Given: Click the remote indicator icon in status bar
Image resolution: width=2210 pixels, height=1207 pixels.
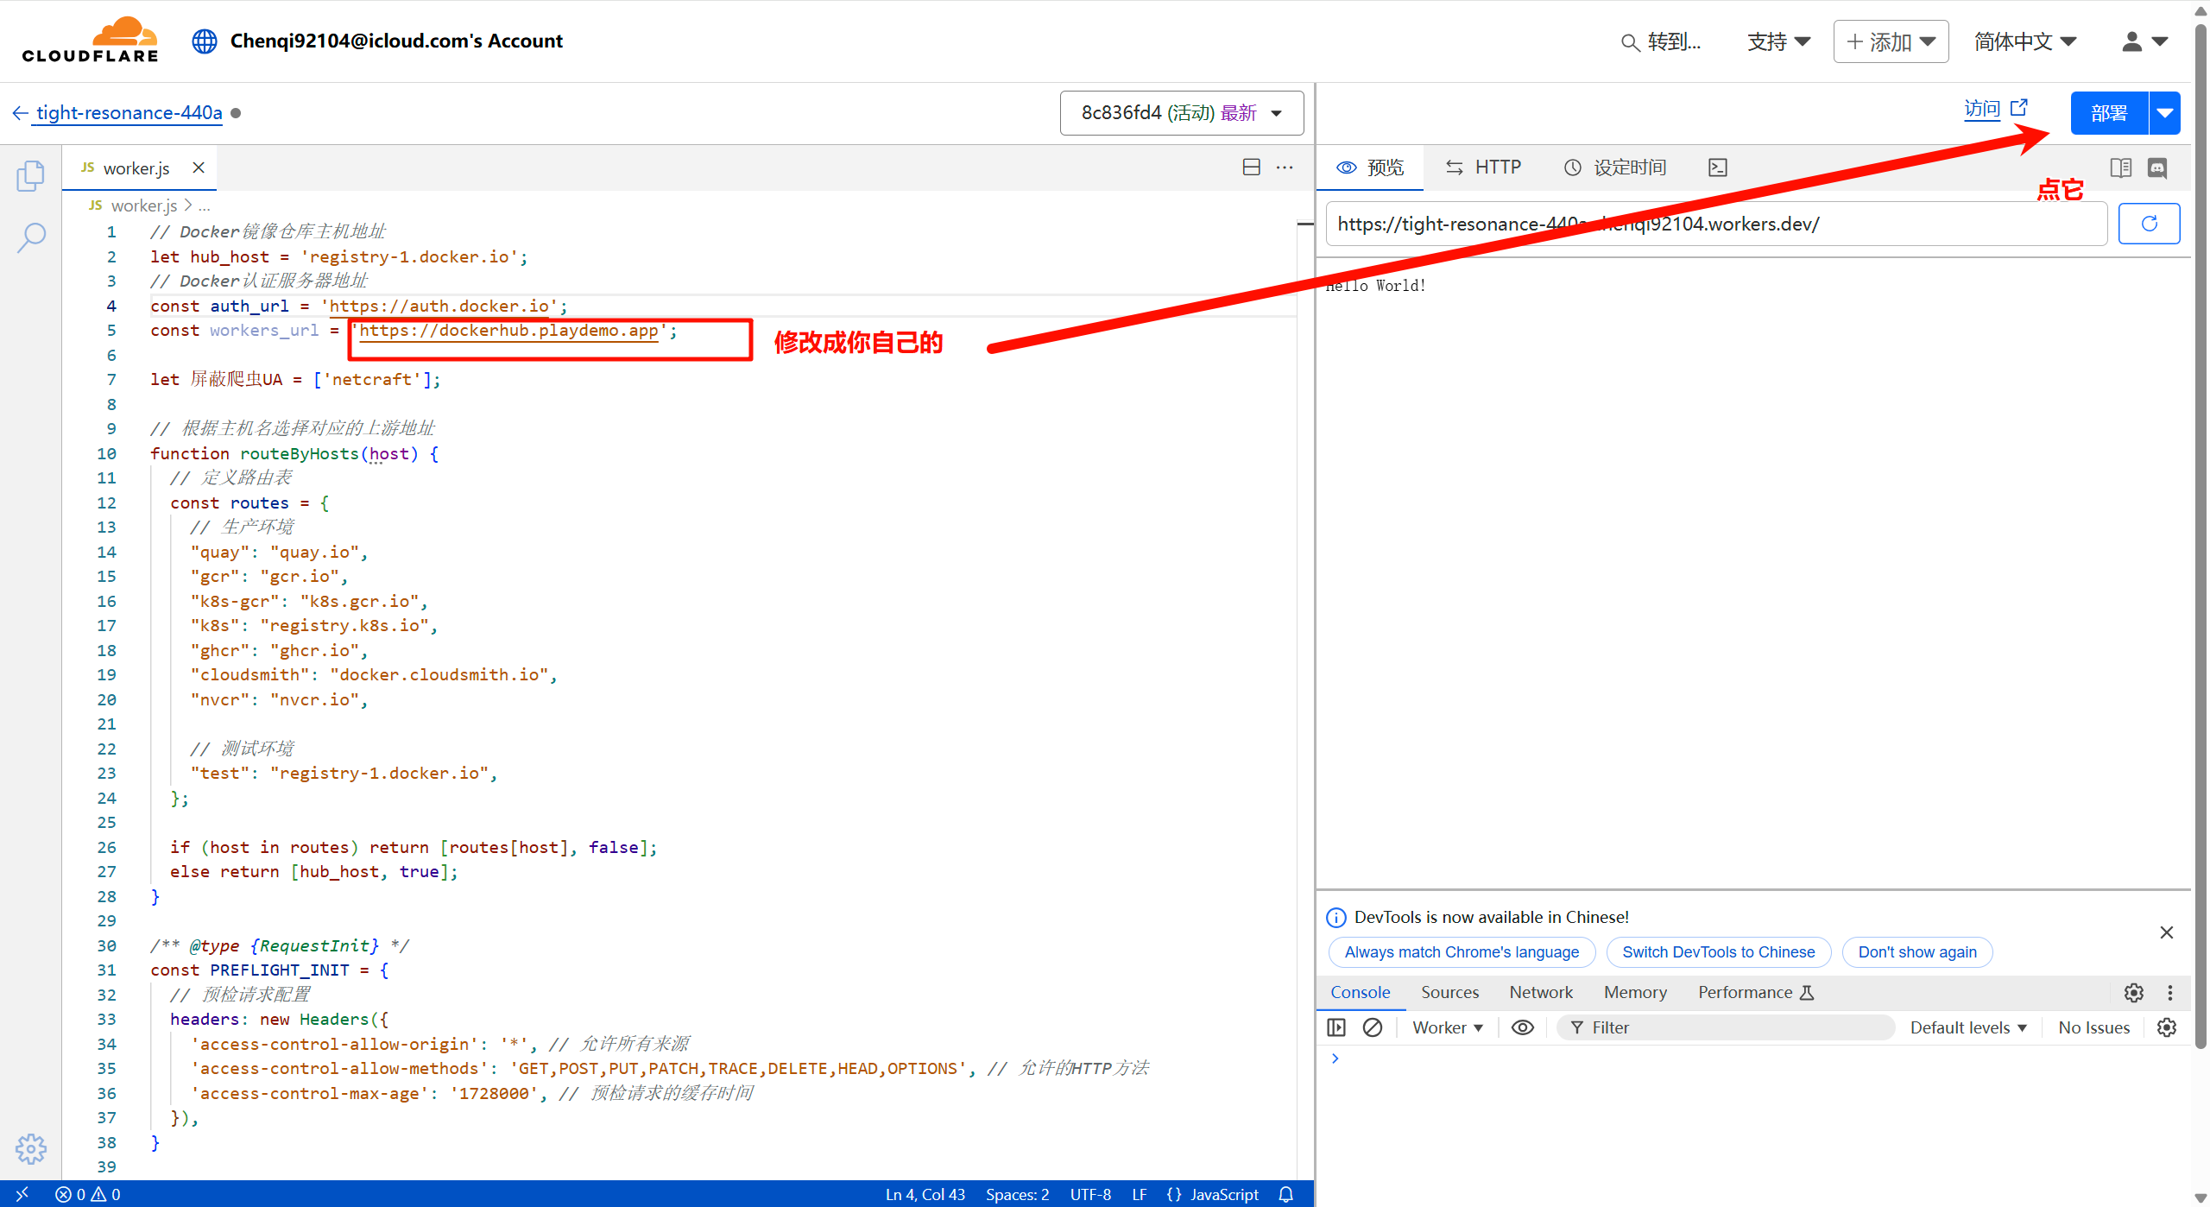Looking at the screenshot, I should (x=22, y=1194).
